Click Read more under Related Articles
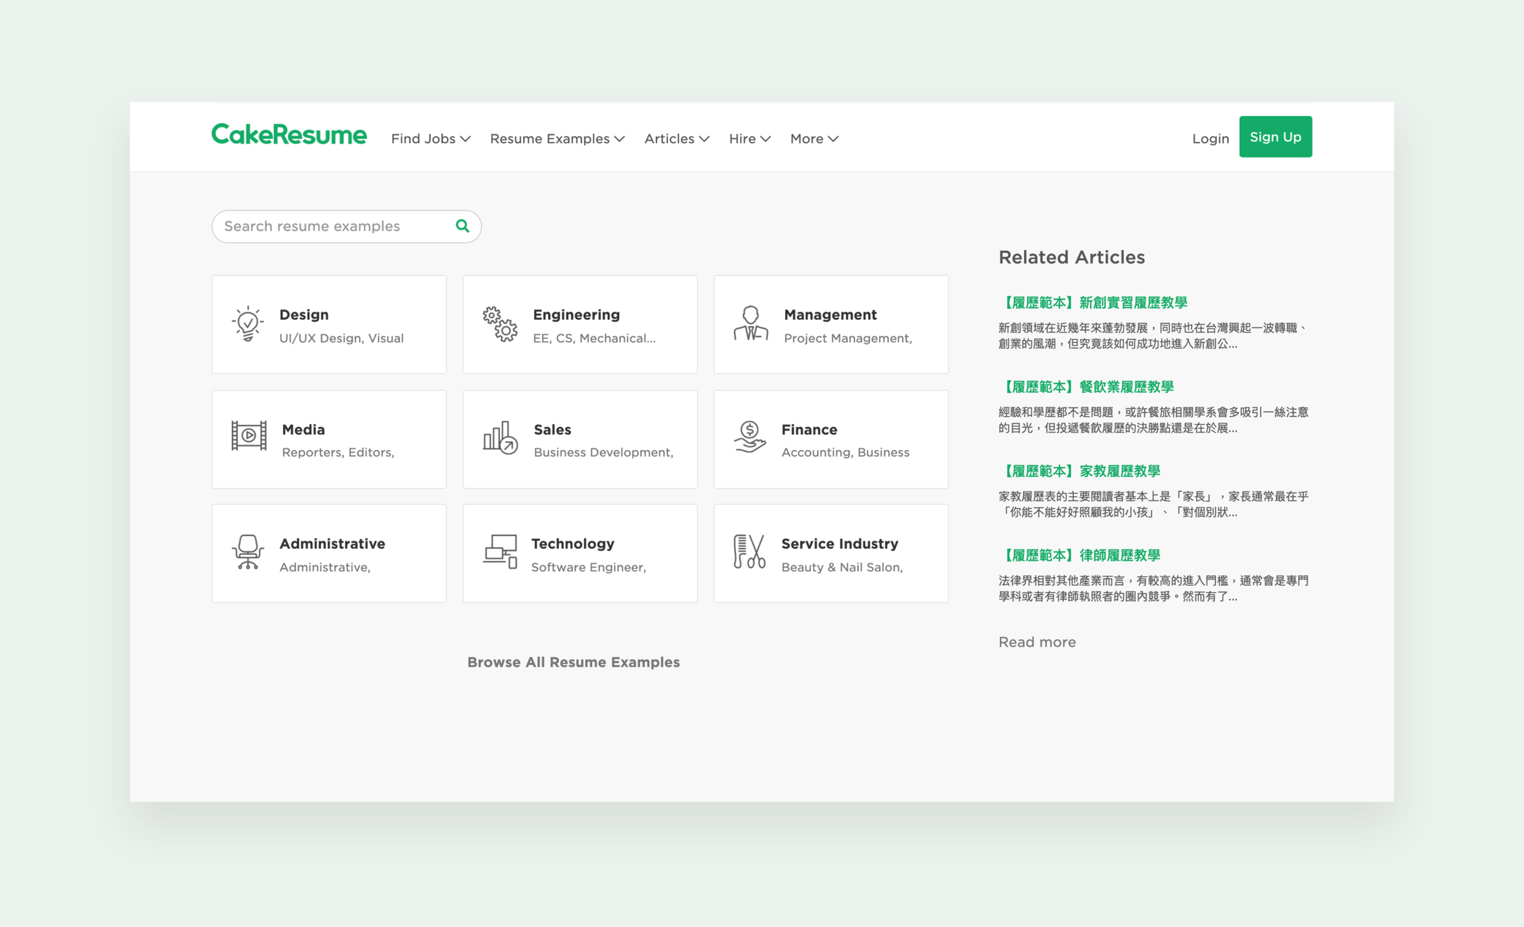Image resolution: width=1524 pixels, height=927 pixels. coord(1038,642)
